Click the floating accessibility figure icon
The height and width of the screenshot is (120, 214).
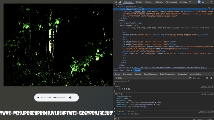pyautogui.click(x=209, y=8)
